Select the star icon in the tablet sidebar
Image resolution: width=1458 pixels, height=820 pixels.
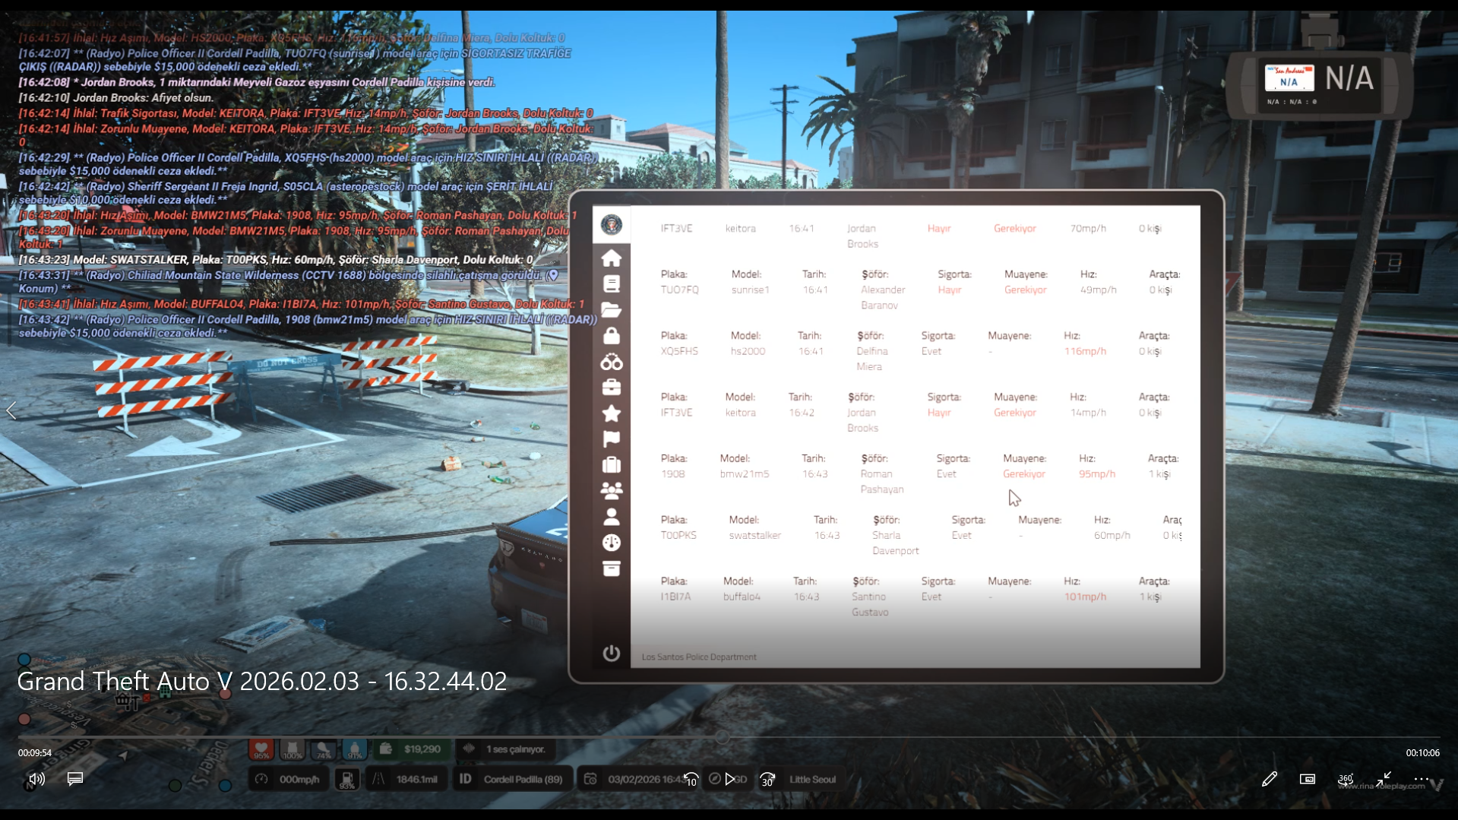611,413
